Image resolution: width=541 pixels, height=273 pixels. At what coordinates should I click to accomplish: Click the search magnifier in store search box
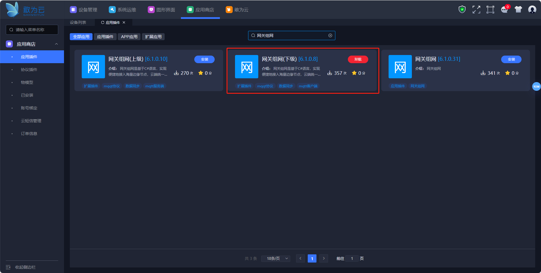(x=253, y=36)
